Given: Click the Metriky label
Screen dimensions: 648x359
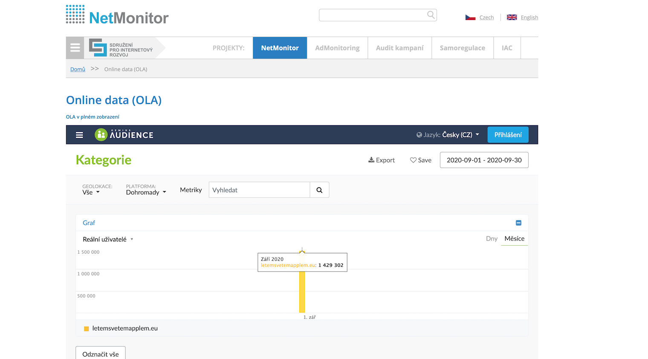Looking at the screenshot, I should coord(191,190).
